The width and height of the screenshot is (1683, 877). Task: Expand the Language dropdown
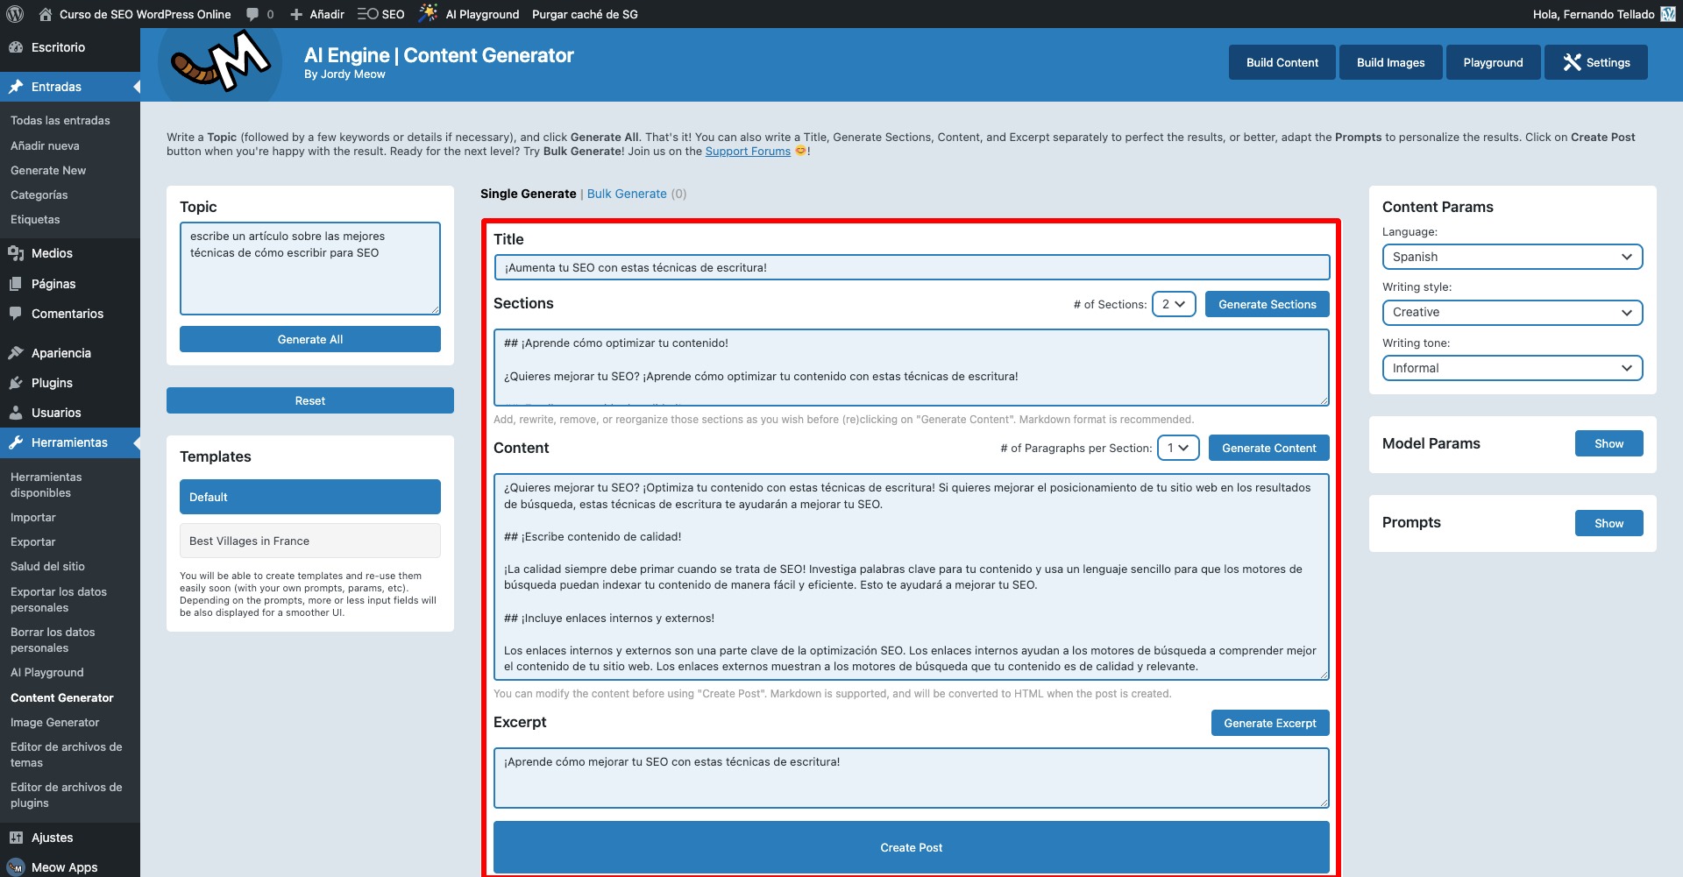(x=1512, y=257)
